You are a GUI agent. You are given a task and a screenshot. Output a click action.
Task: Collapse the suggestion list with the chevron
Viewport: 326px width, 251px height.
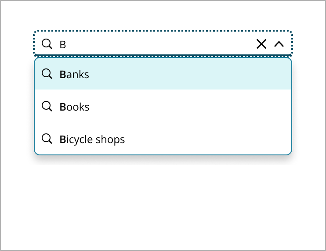(x=279, y=44)
